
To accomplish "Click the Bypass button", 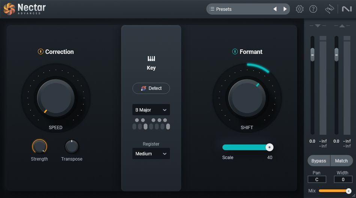I will (x=319, y=161).
